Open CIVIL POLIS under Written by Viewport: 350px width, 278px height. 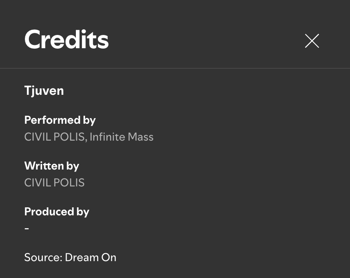point(54,183)
